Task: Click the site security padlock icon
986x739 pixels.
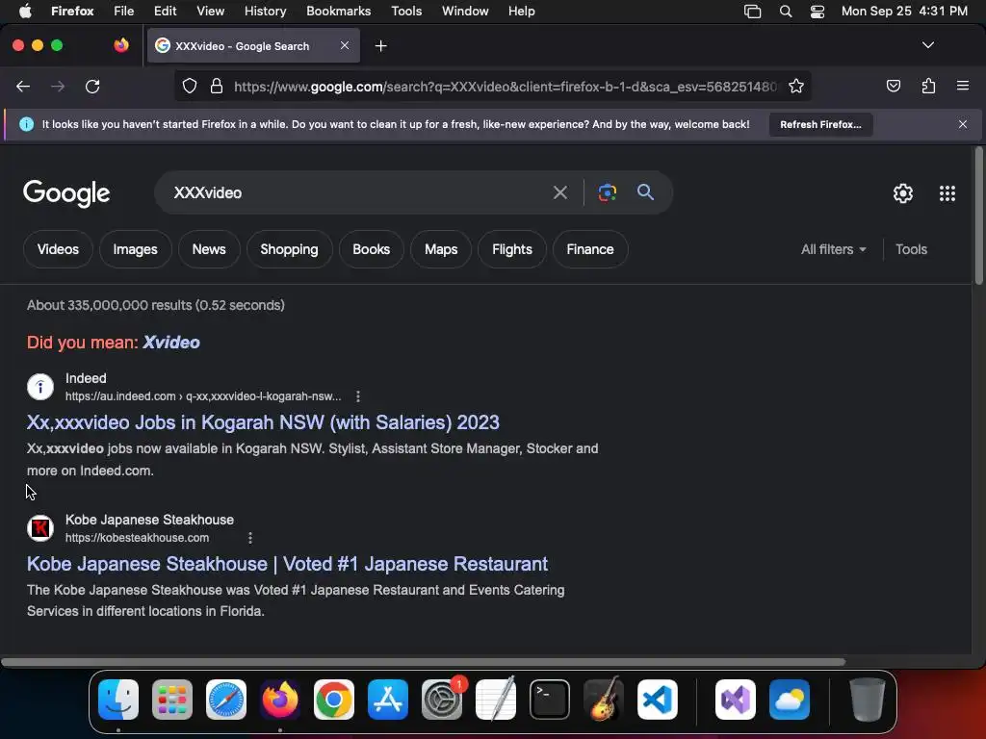Action: 217,86
